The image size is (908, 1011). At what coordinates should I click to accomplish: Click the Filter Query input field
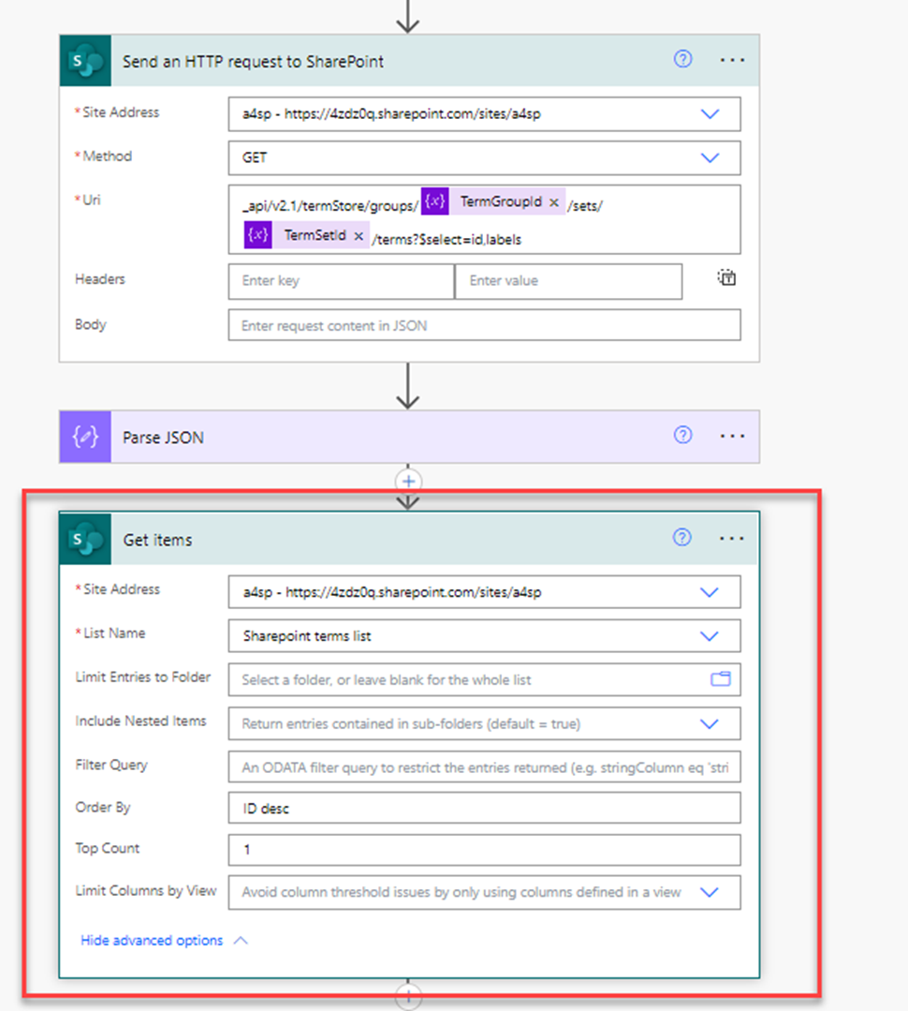tap(484, 766)
